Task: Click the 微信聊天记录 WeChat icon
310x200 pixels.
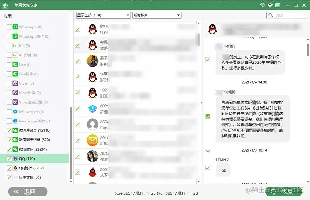Action: point(15,140)
